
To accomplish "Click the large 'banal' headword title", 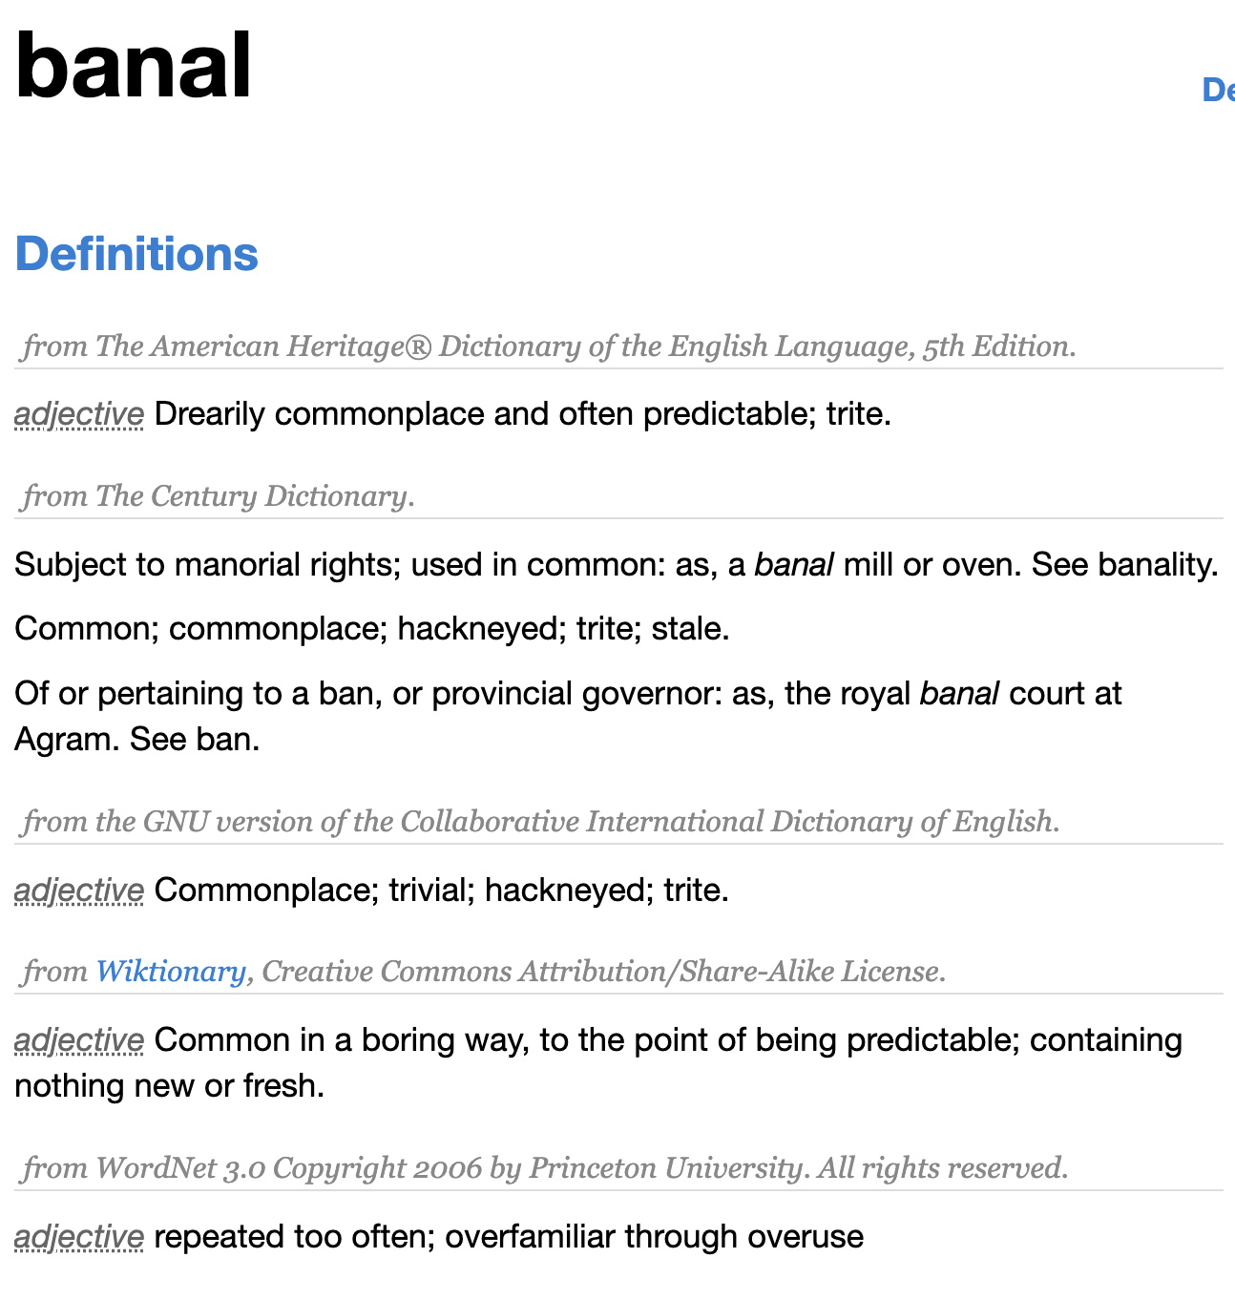I will coord(134,65).
